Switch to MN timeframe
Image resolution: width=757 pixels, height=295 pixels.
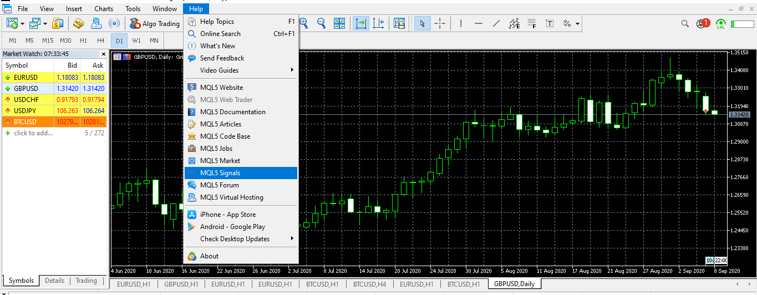click(154, 40)
